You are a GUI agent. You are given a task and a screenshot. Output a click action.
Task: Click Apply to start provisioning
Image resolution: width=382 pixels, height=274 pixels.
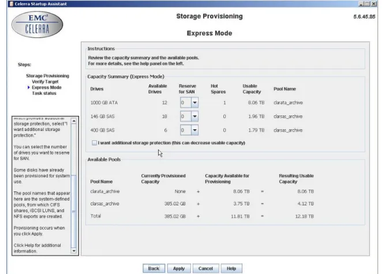point(179,268)
